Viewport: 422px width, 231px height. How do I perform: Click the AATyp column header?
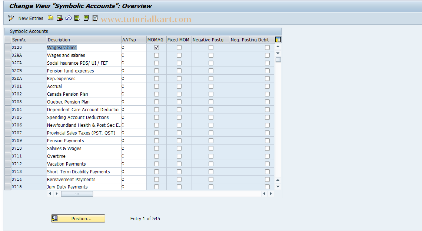pyautogui.click(x=134, y=40)
